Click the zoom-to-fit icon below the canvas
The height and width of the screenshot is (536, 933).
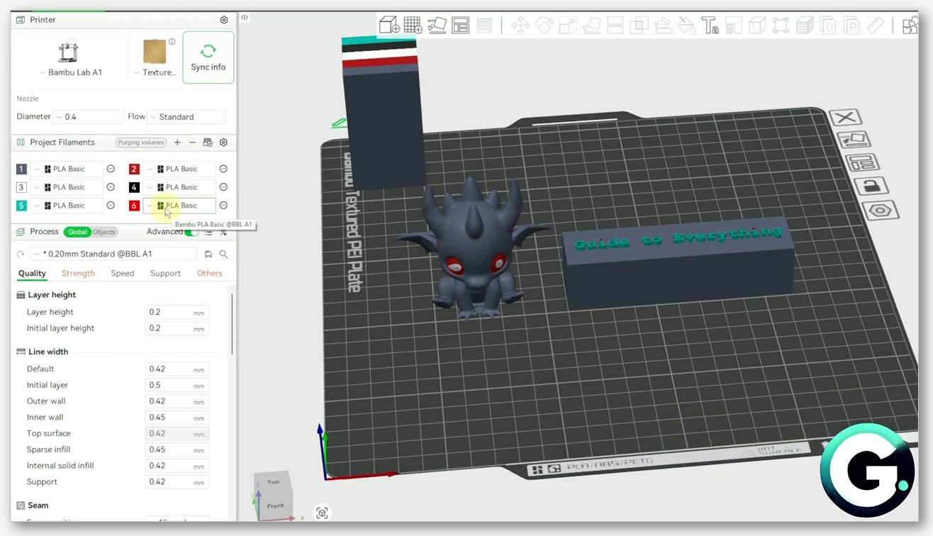323,513
